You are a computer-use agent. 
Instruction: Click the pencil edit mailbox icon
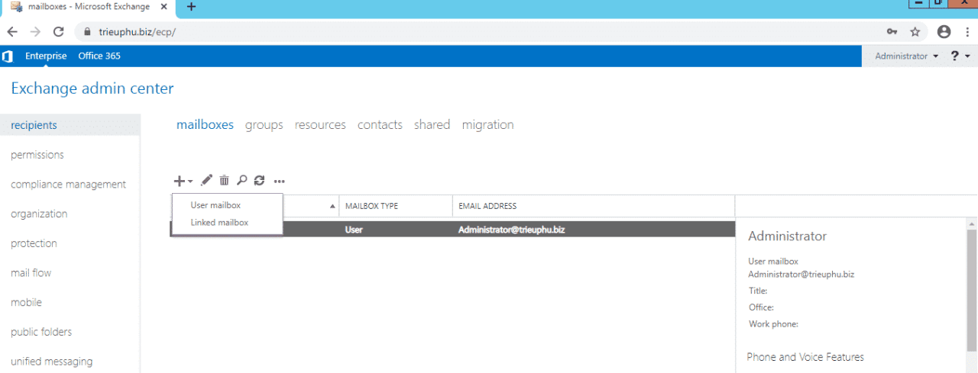click(206, 181)
